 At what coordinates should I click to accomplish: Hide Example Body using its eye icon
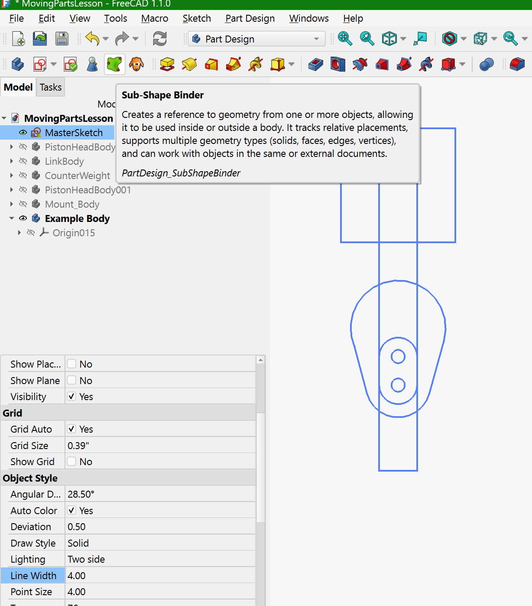23,218
